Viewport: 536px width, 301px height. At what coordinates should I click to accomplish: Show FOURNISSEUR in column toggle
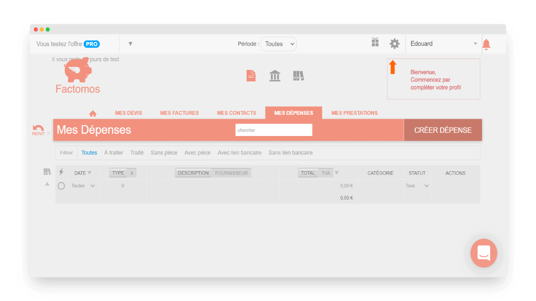coord(232,173)
